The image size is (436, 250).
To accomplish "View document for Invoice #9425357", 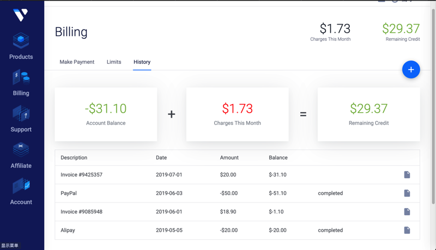I will pos(407,175).
